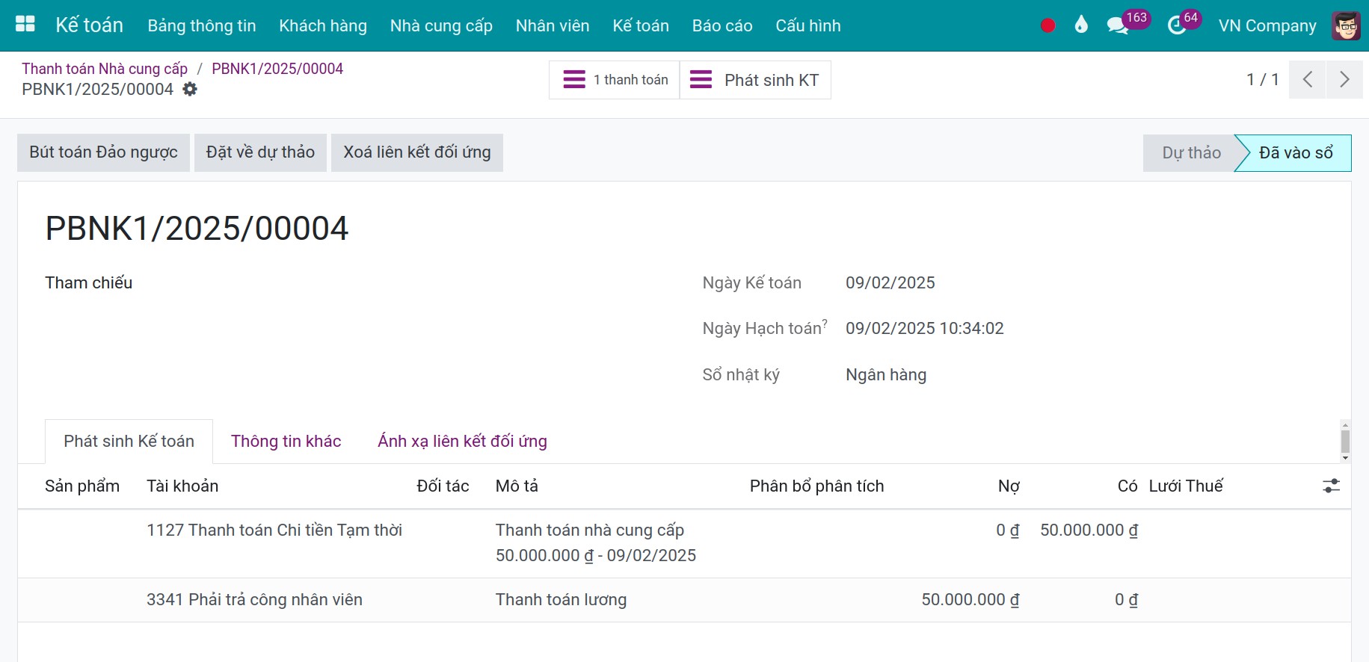The image size is (1369, 662).
Task: Click the 'Đối tác' column header
Action: (x=443, y=486)
